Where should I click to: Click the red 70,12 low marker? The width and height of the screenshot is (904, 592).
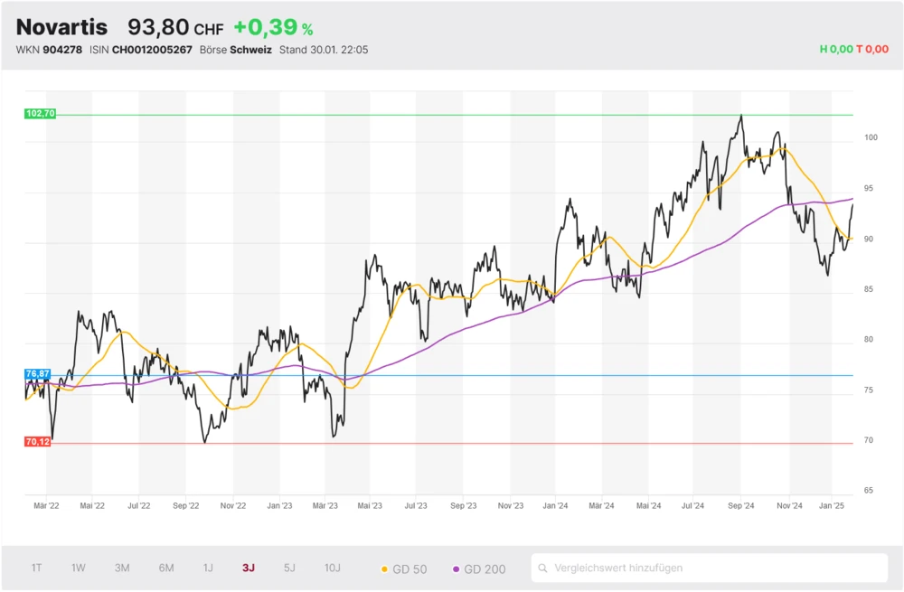[x=38, y=442]
